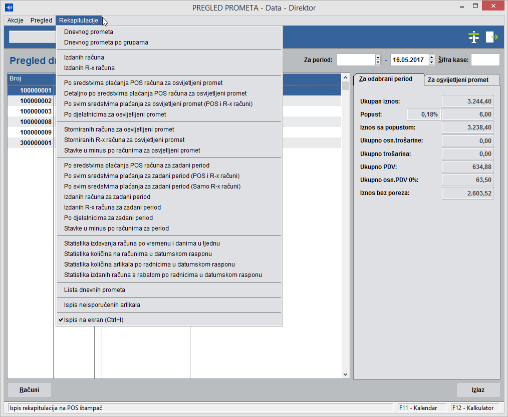Choose 'Ispis neisporučenih artikala' menu item
508x417 pixels.
click(x=102, y=305)
